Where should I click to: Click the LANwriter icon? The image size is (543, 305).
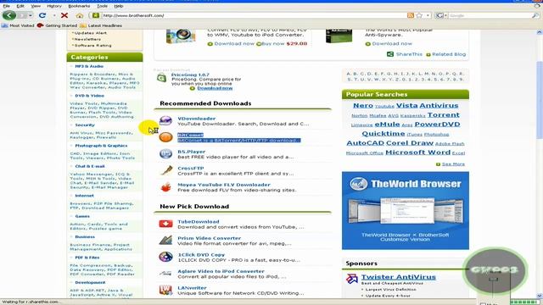[165, 290]
